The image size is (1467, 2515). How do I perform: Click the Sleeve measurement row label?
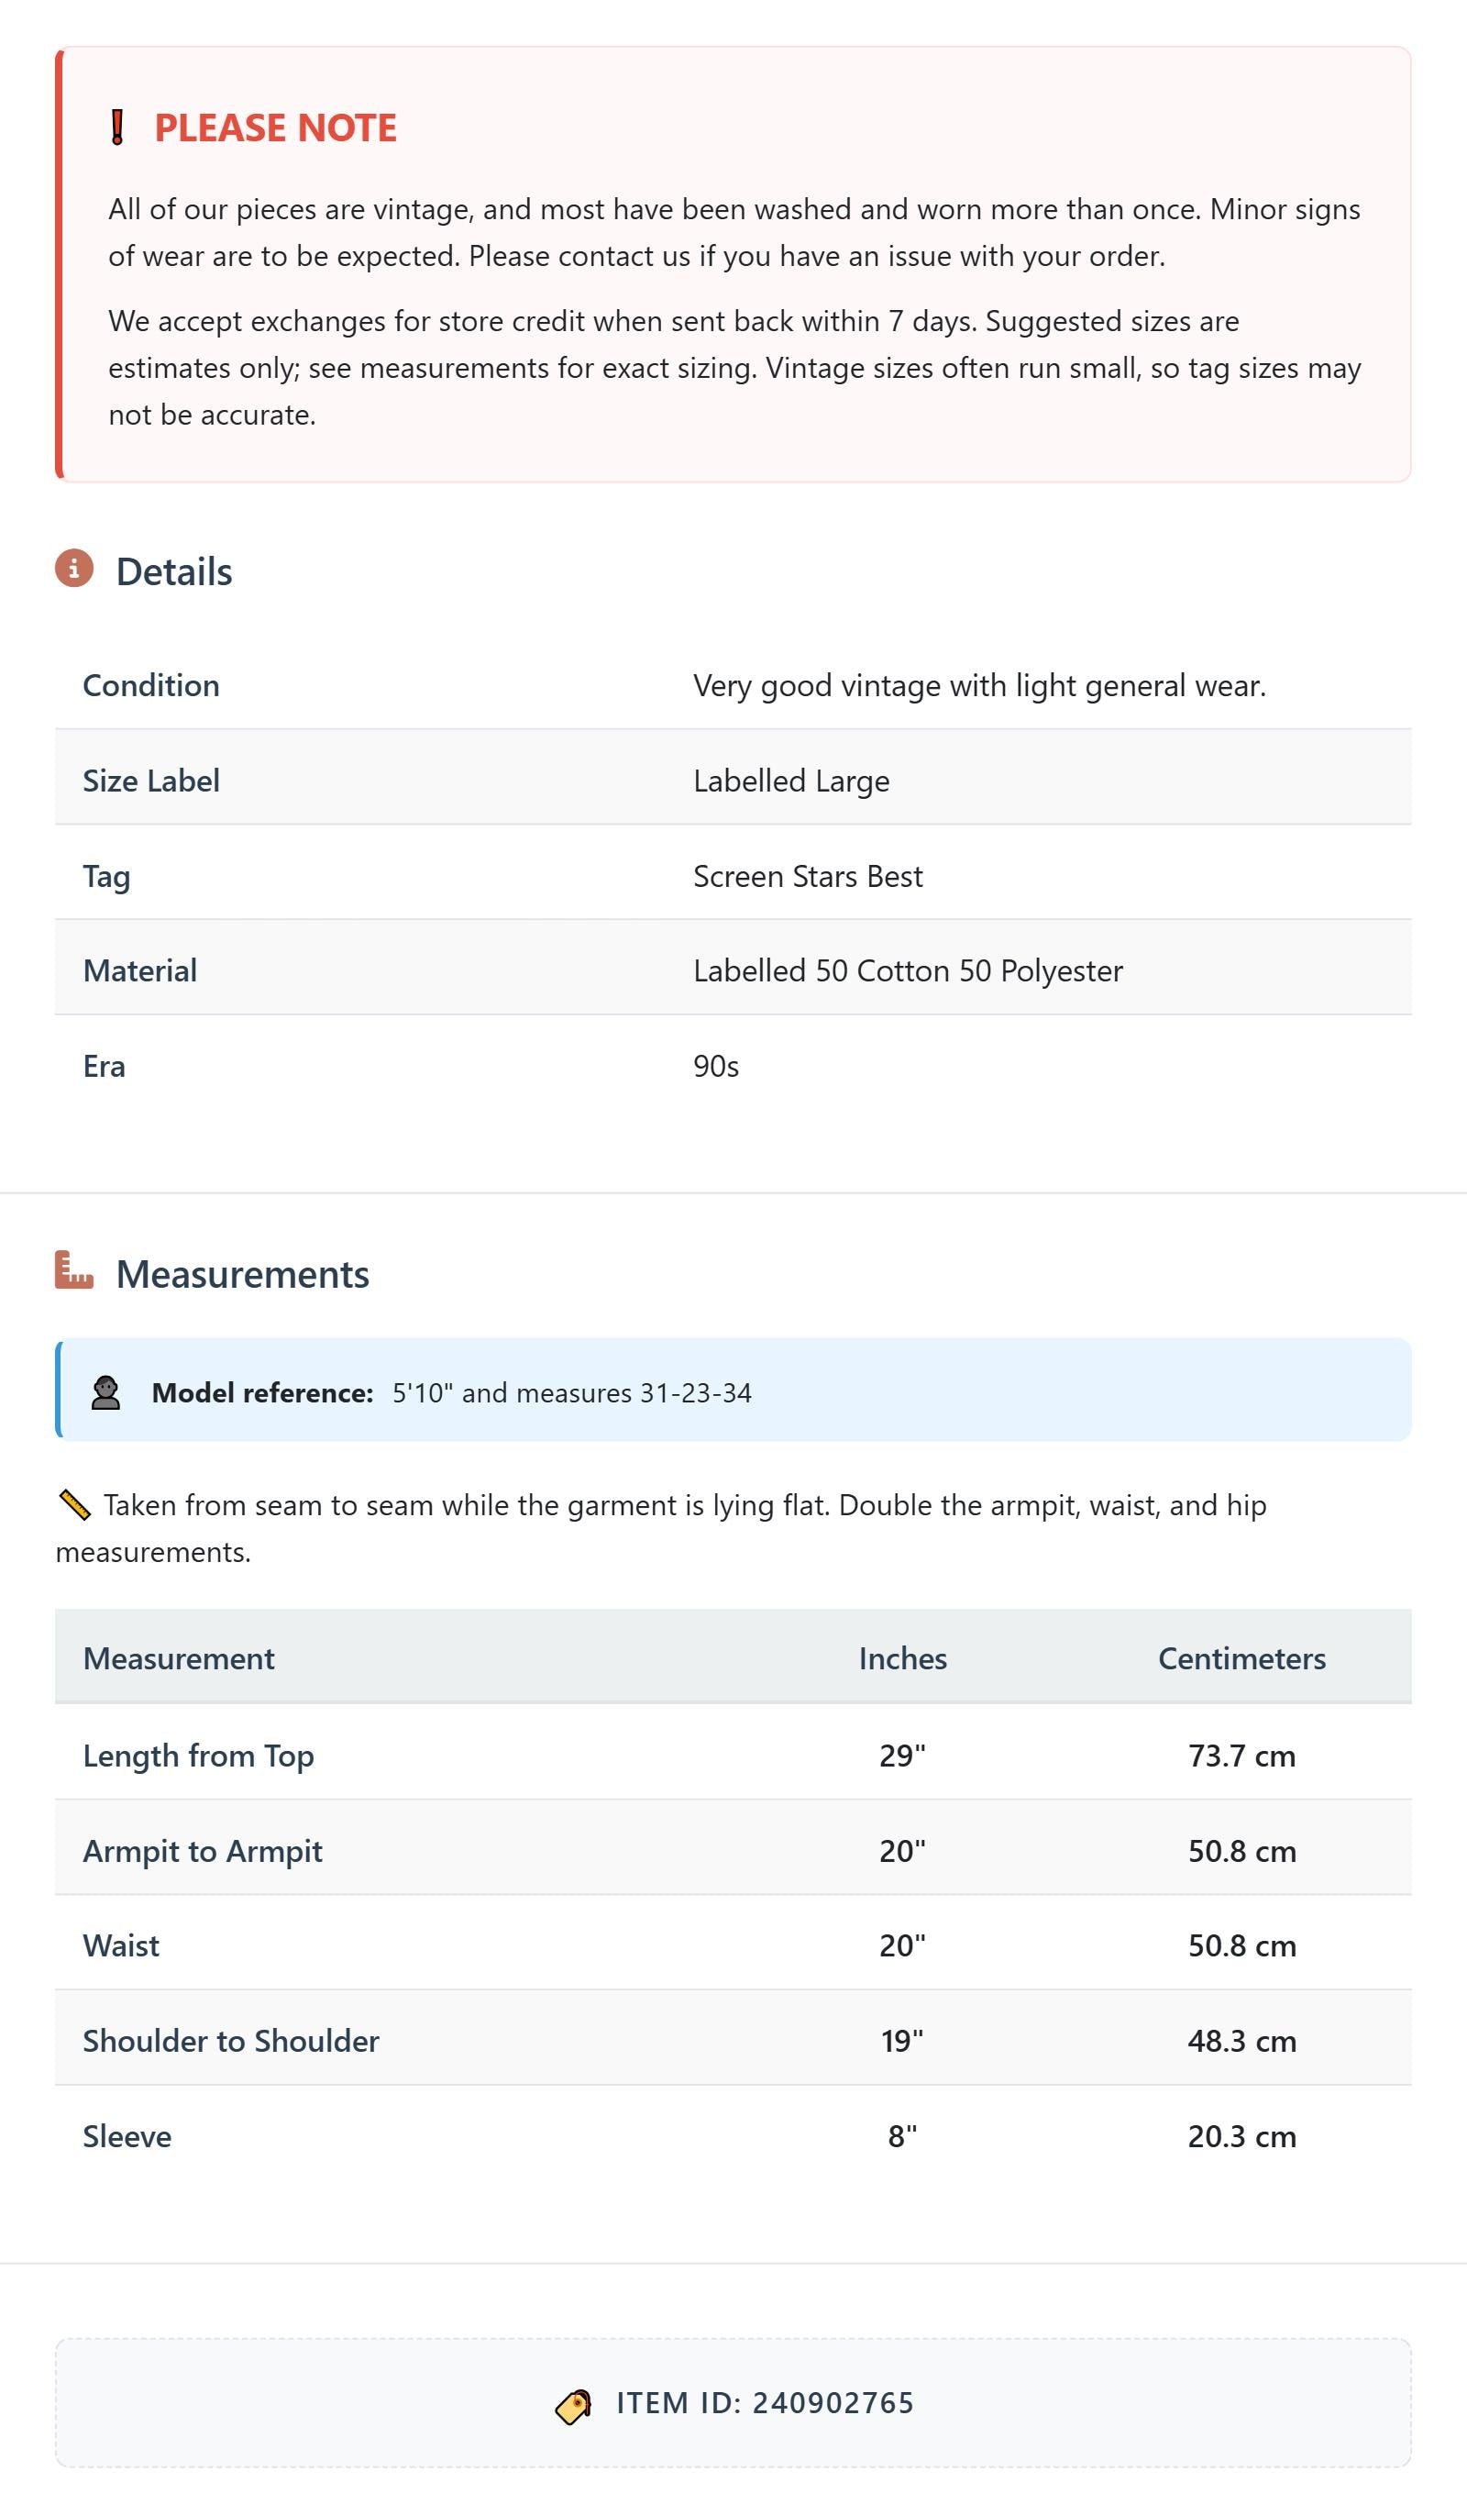[127, 2137]
